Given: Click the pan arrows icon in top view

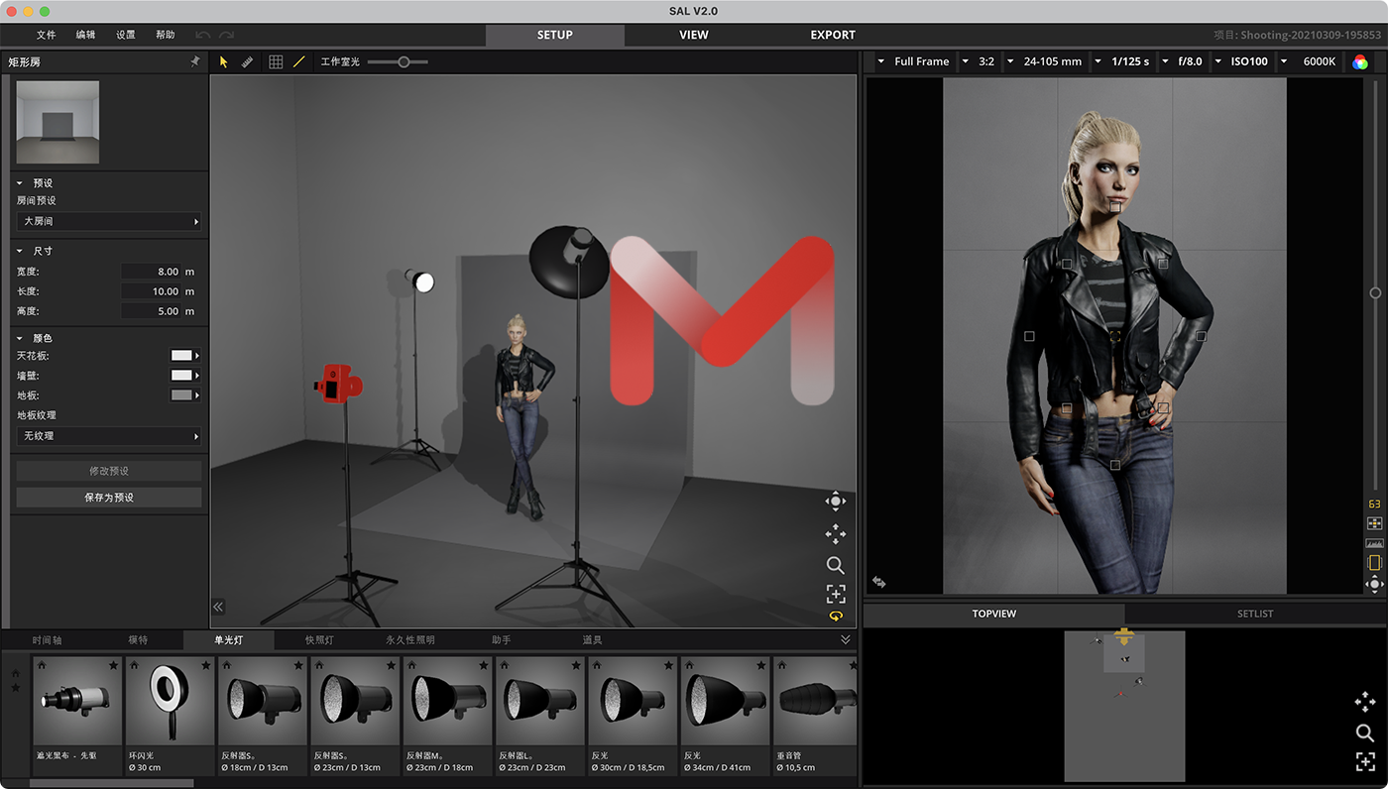Looking at the screenshot, I should pos(1365,702).
